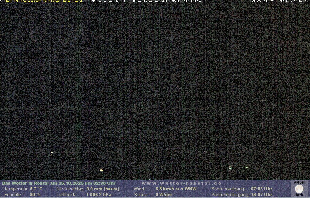Click the 395 m über Null altitude text
Viewport: 310px width, 198px height.
click(x=107, y=2)
